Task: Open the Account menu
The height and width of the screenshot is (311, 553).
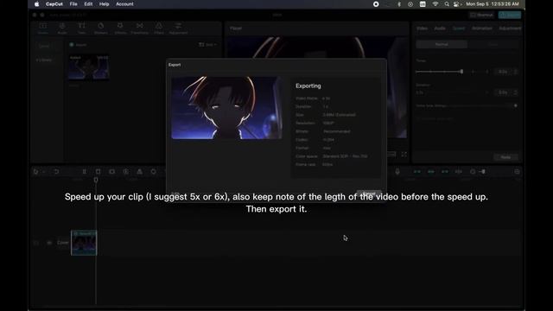Action: tap(124, 3)
